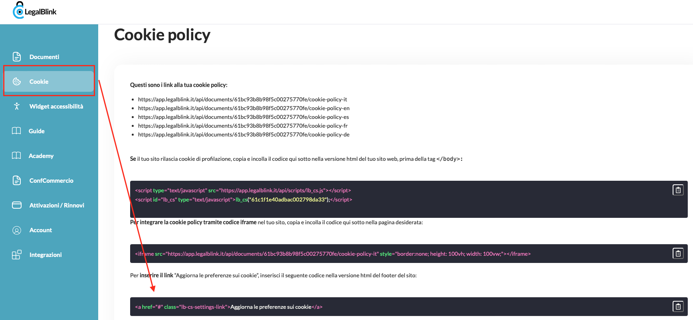
Task: Open the ConfCommercio menu item
Action: (51, 180)
